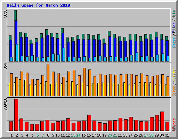Select day 12 on the x-axis
The image size is (178, 139).
tap(68, 135)
